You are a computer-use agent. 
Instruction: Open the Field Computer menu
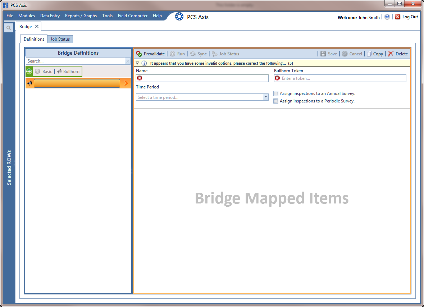click(133, 16)
